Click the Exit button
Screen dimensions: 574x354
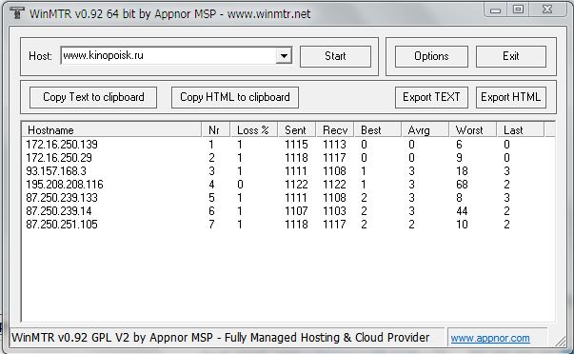511,56
